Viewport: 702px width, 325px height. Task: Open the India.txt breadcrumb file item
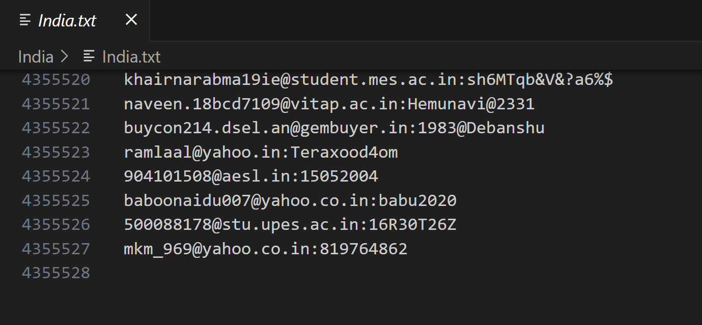point(131,56)
